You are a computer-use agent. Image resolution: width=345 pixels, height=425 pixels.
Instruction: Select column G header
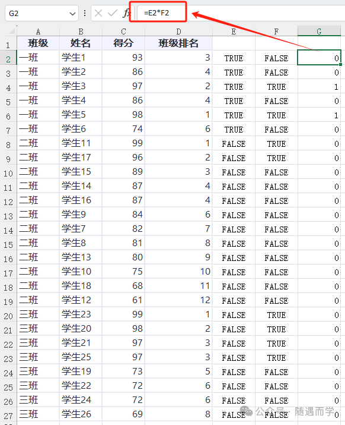point(319,32)
